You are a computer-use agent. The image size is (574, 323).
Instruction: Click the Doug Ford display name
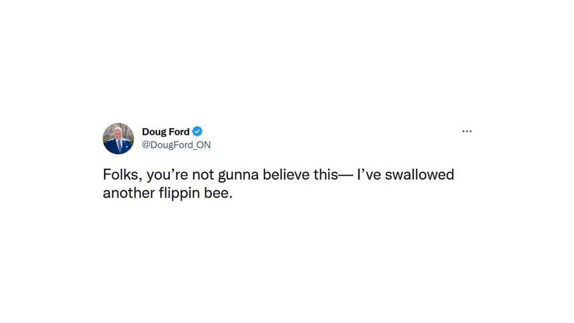pyautogui.click(x=165, y=132)
